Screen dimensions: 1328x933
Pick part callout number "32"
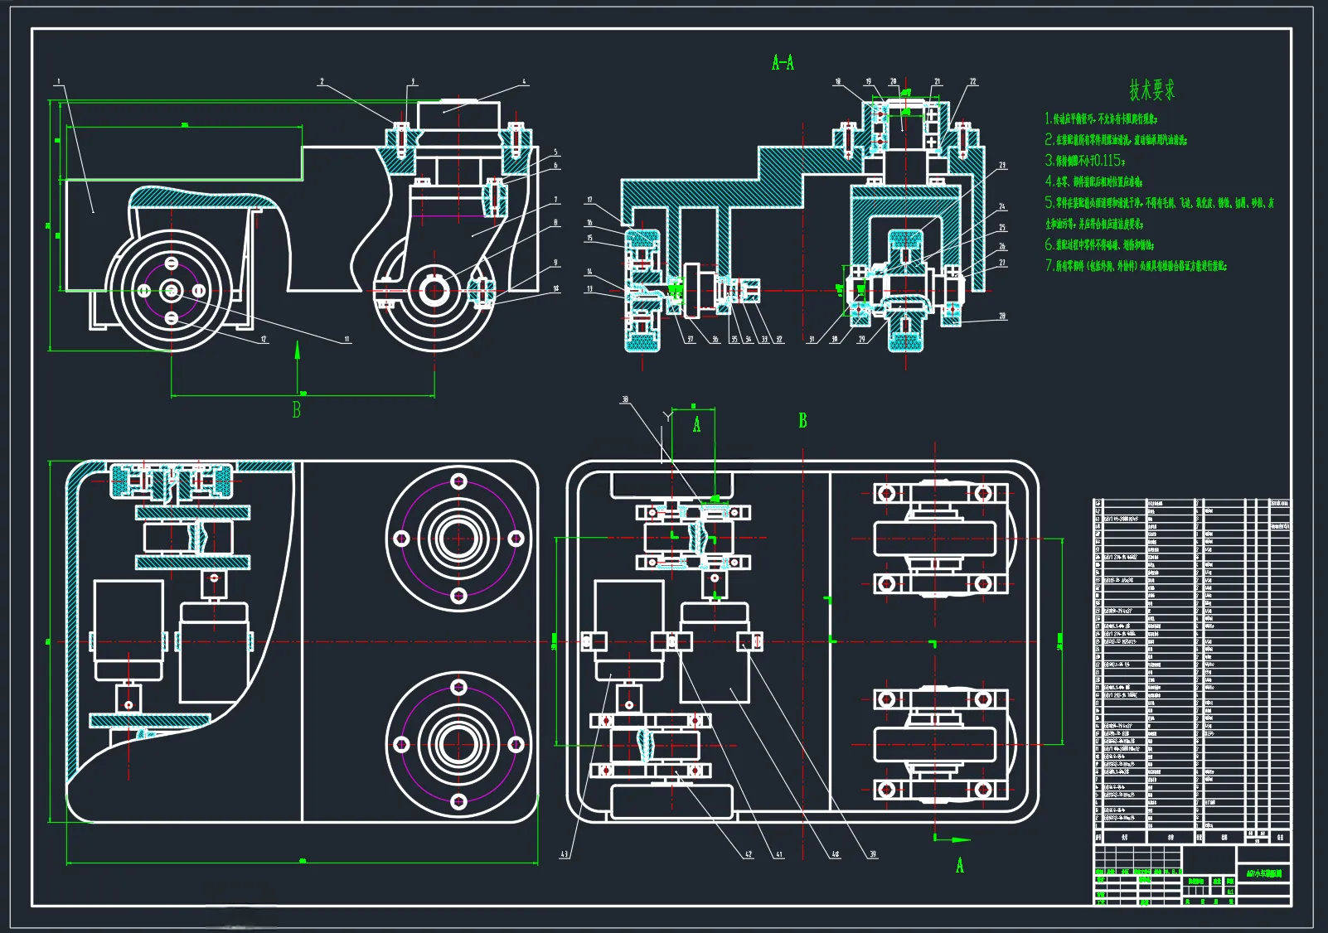tap(779, 339)
